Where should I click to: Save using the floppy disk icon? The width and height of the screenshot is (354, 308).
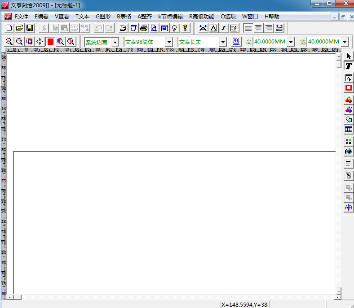[30, 28]
